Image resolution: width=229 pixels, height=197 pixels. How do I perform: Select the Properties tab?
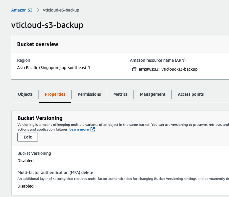55,94
